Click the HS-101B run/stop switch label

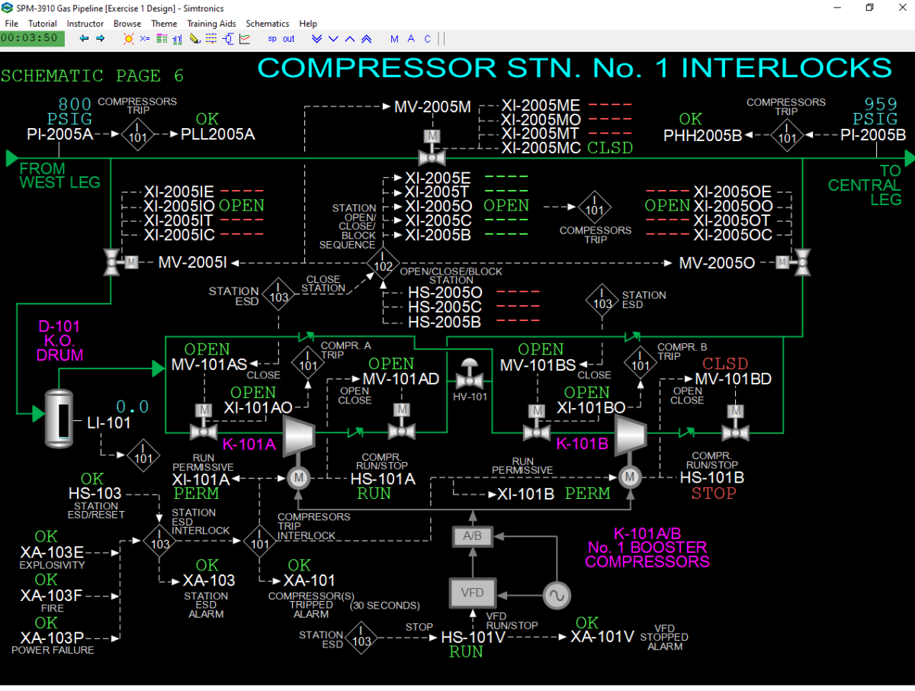pyautogui.click(x=712, y=478)
